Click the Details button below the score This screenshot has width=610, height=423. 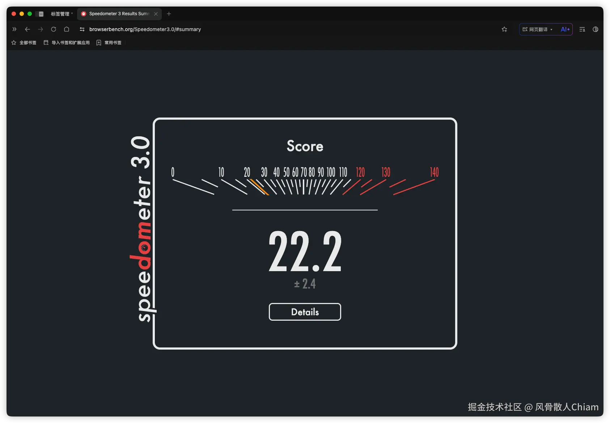pos(305,312)
